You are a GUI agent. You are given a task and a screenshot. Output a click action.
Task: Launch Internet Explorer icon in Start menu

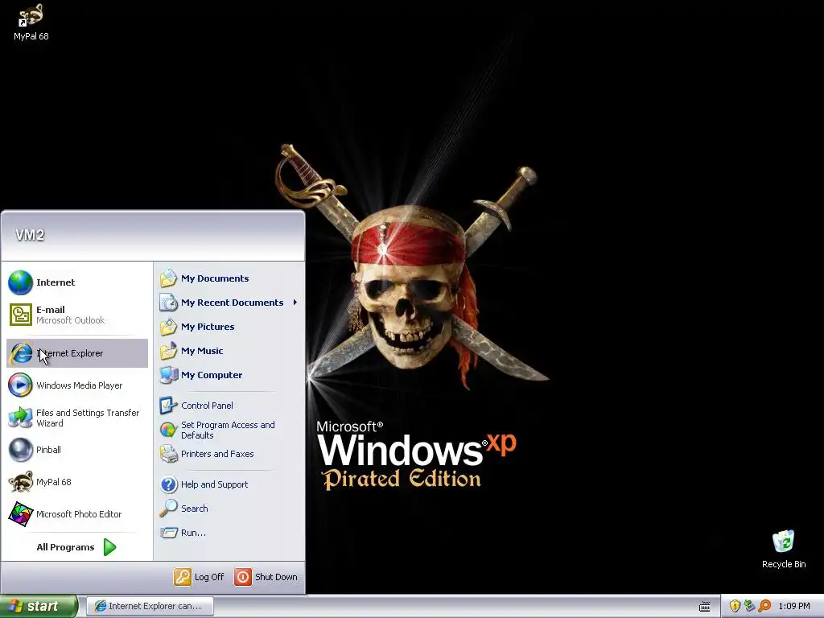[20, 353]
